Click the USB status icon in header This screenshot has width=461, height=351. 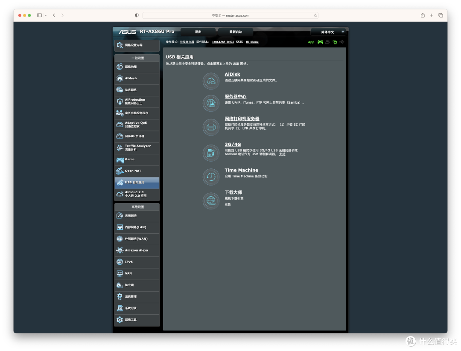(341, 42)
